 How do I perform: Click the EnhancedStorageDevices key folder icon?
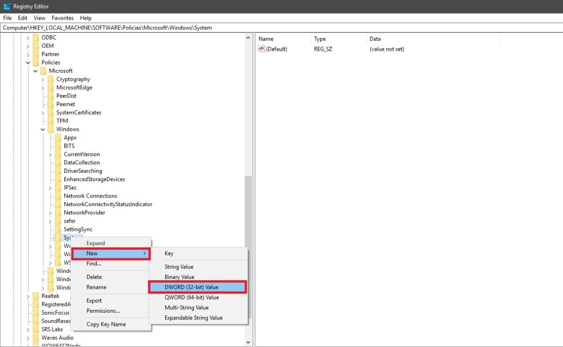pos(57,179)
